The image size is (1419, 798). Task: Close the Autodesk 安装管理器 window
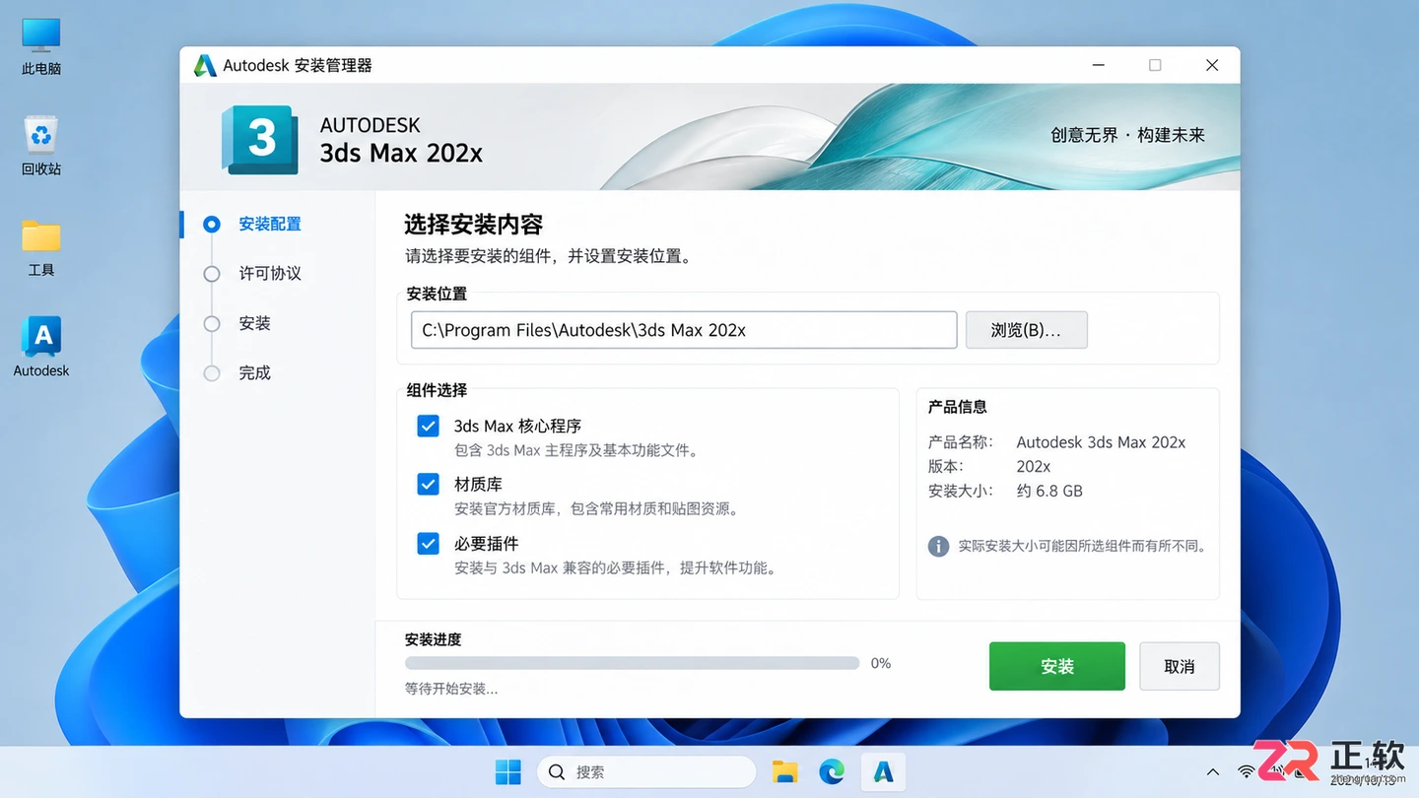click(1212, 66)
